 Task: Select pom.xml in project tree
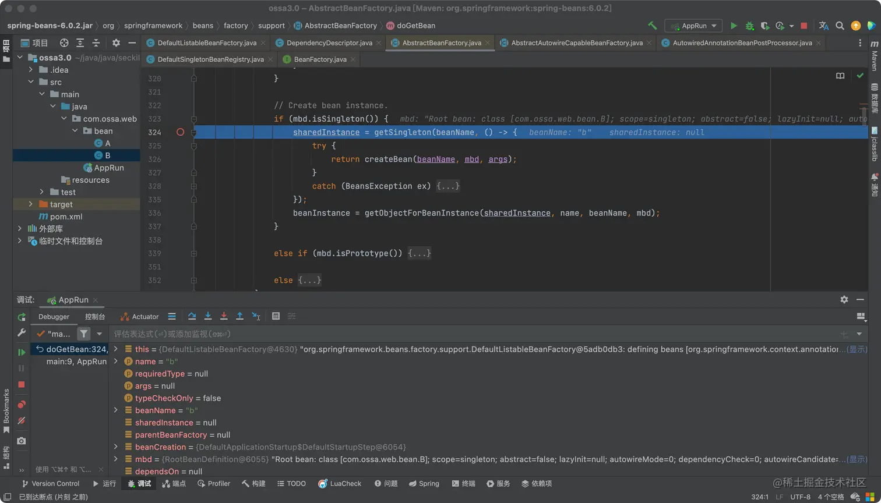[61, 217]
